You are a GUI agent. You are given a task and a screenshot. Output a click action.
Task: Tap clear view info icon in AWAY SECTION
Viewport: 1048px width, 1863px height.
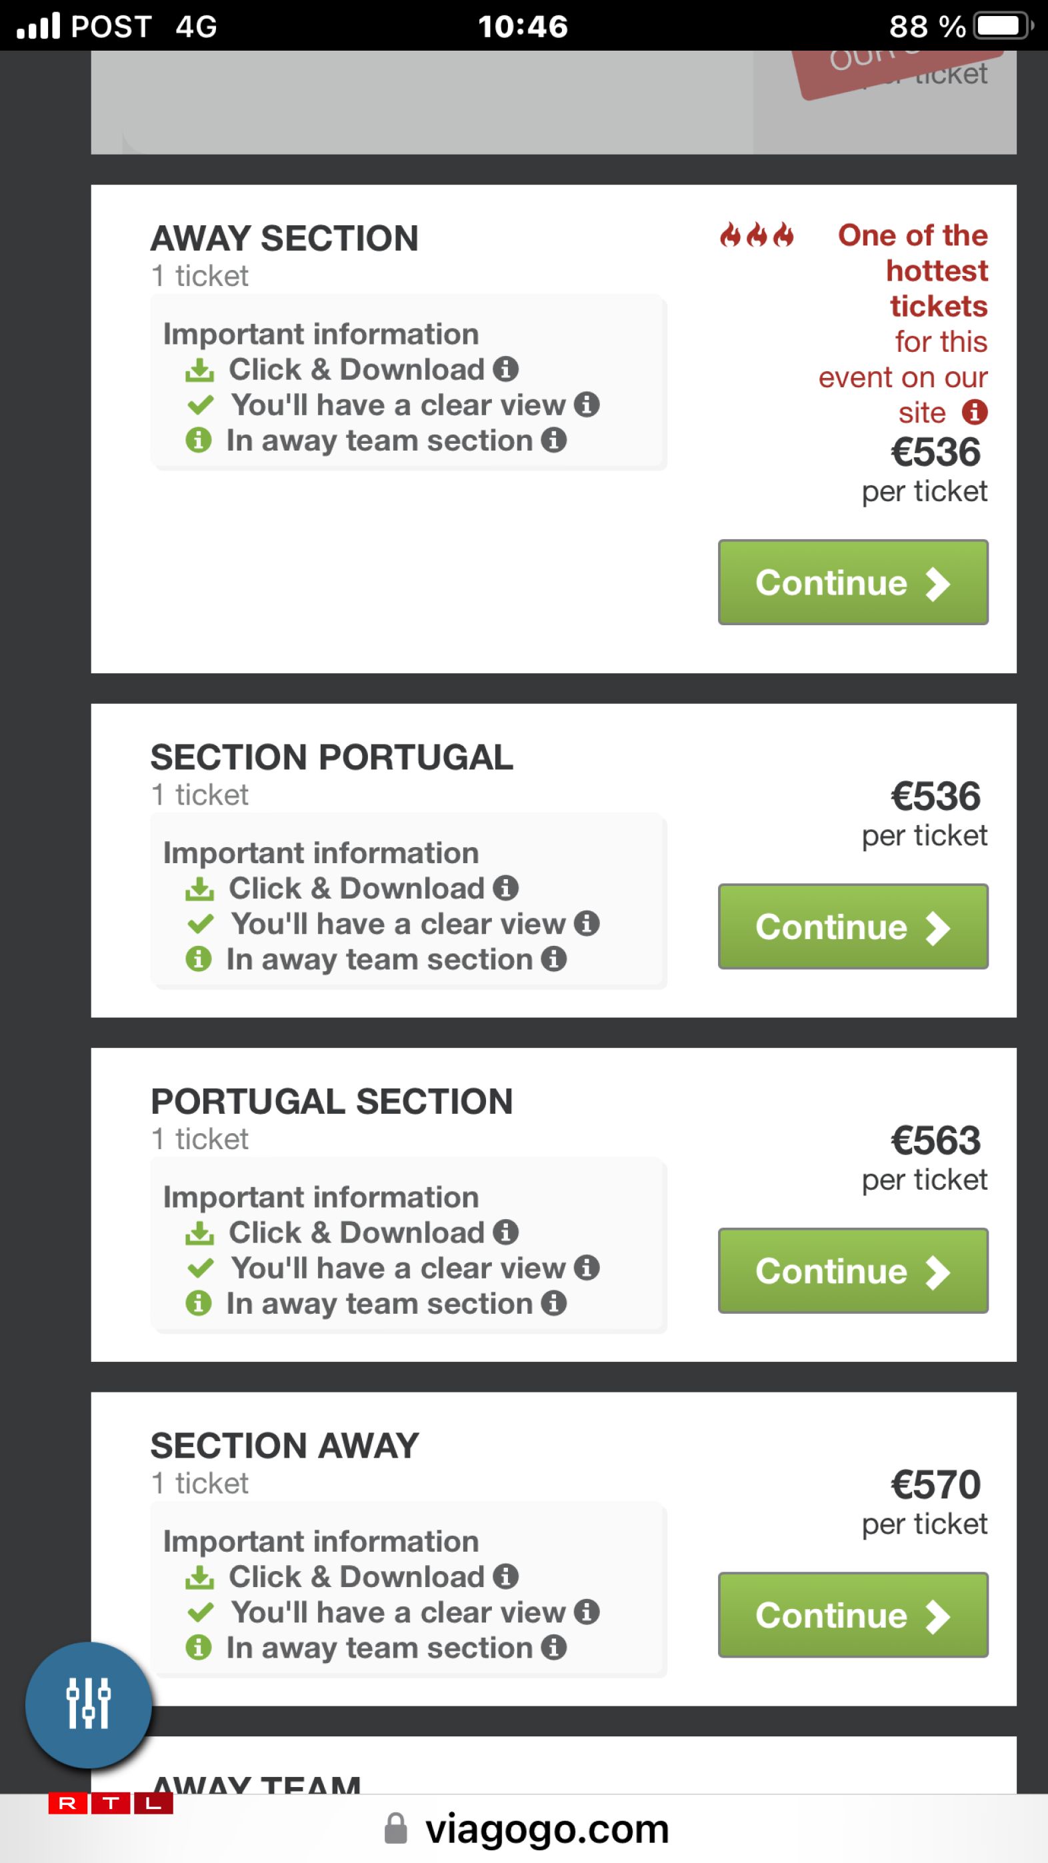(x=587, y=405)
